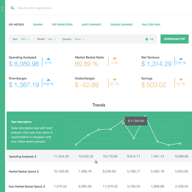Click the 5,188.77 table cell

click(x=134, y=171)
